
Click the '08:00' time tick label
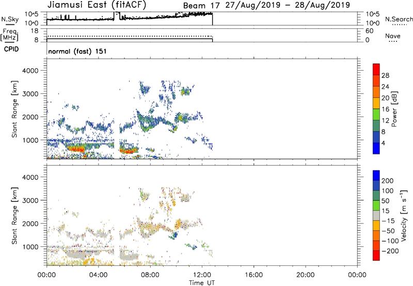click(150, 275)
